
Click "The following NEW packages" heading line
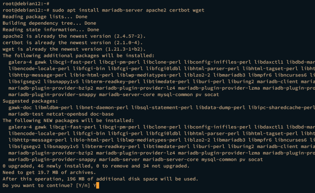tap(69, 120)
